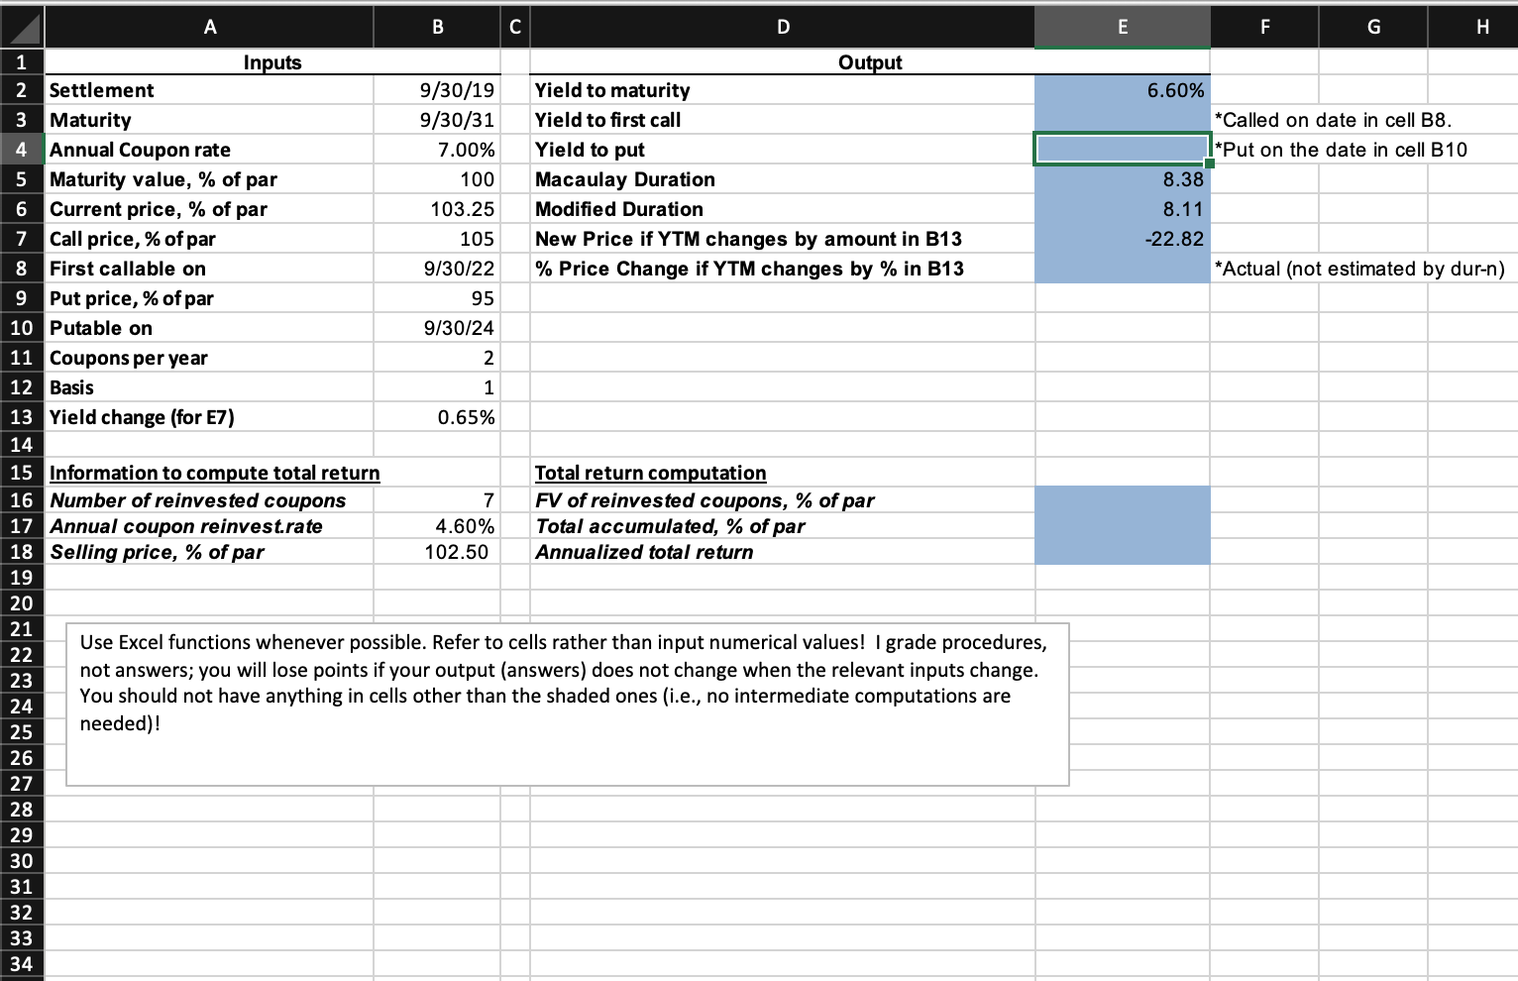1518x981 pixels.
Task: Select column F header
Action: [x=1264, y=27]
